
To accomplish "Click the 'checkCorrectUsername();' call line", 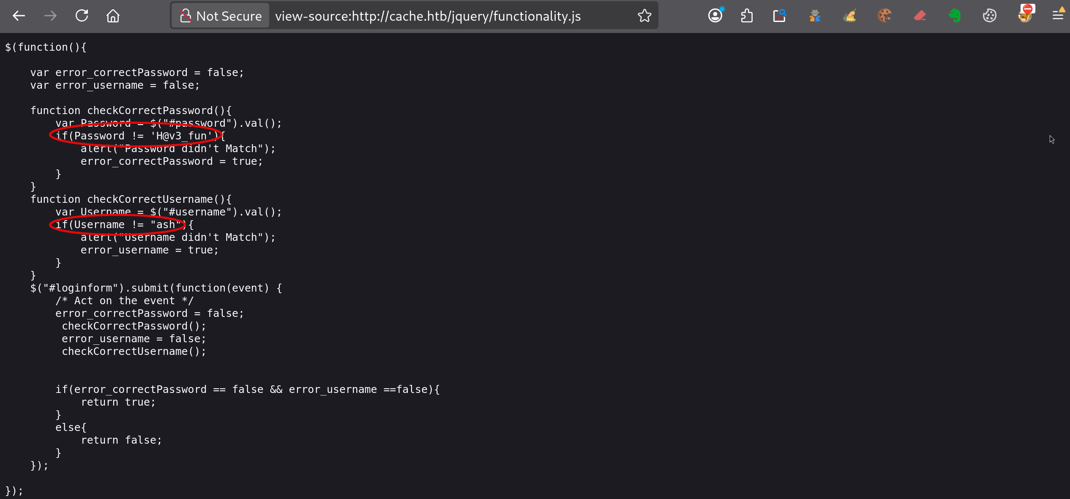I will pyautogui.click(x=134, y=352).
